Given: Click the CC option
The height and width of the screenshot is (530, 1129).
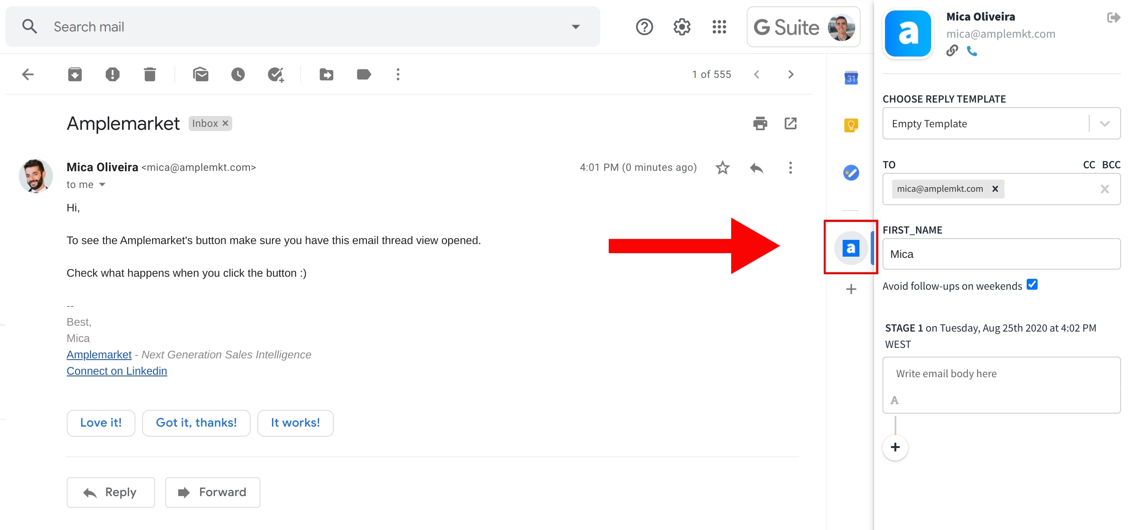Looking at the screenshot, I should pos(1089,165).
